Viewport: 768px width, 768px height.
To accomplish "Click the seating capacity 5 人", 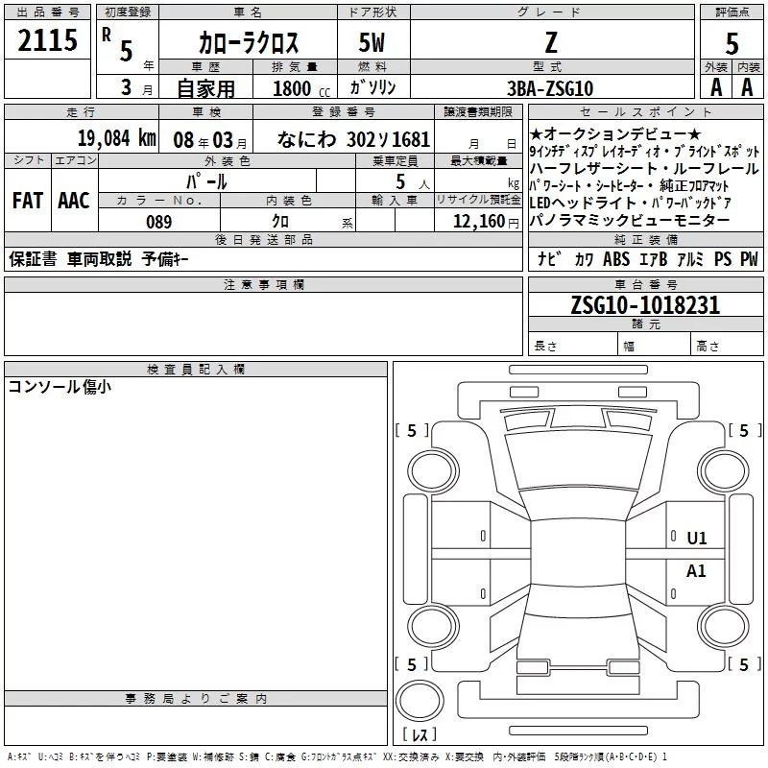I will 412,182.
